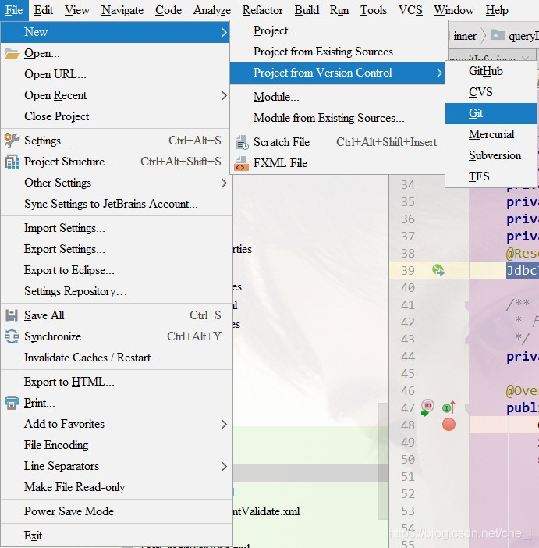The image size is (539, 548).
Task: Click the folder icon in the breadcrumb bar
Action: [497, 35]
